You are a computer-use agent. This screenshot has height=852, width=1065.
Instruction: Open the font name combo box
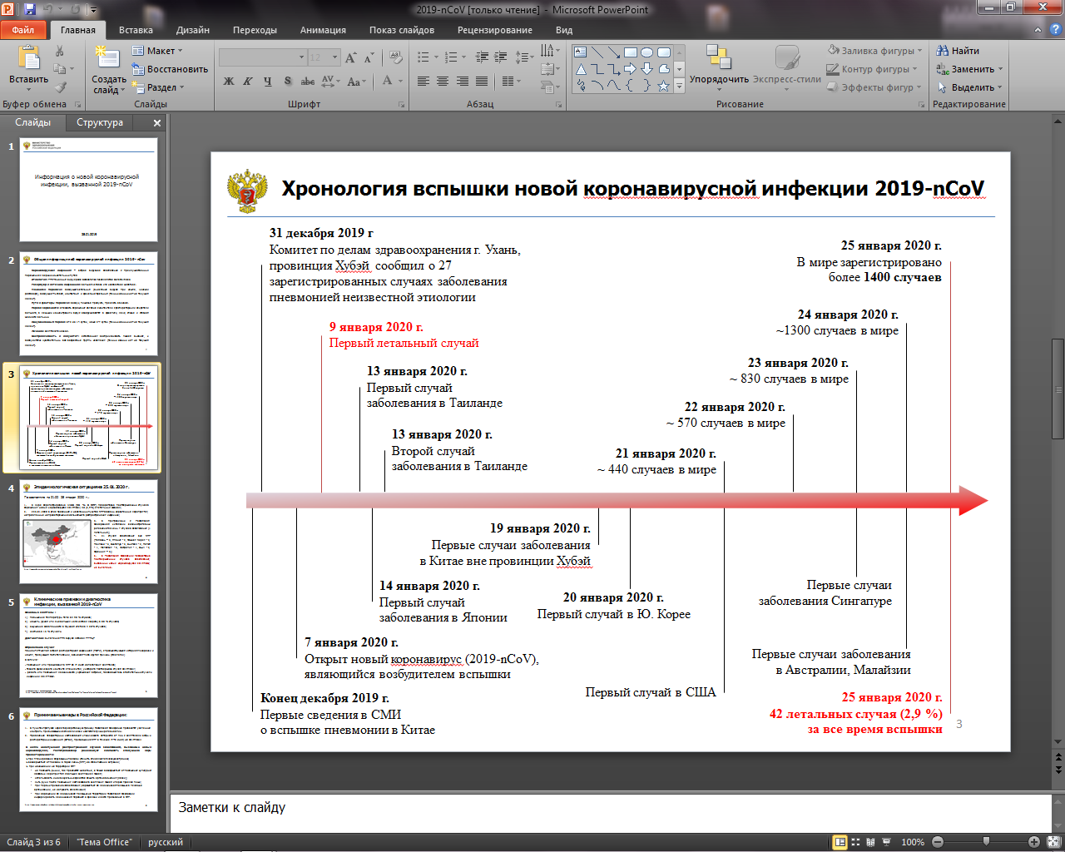263,57
